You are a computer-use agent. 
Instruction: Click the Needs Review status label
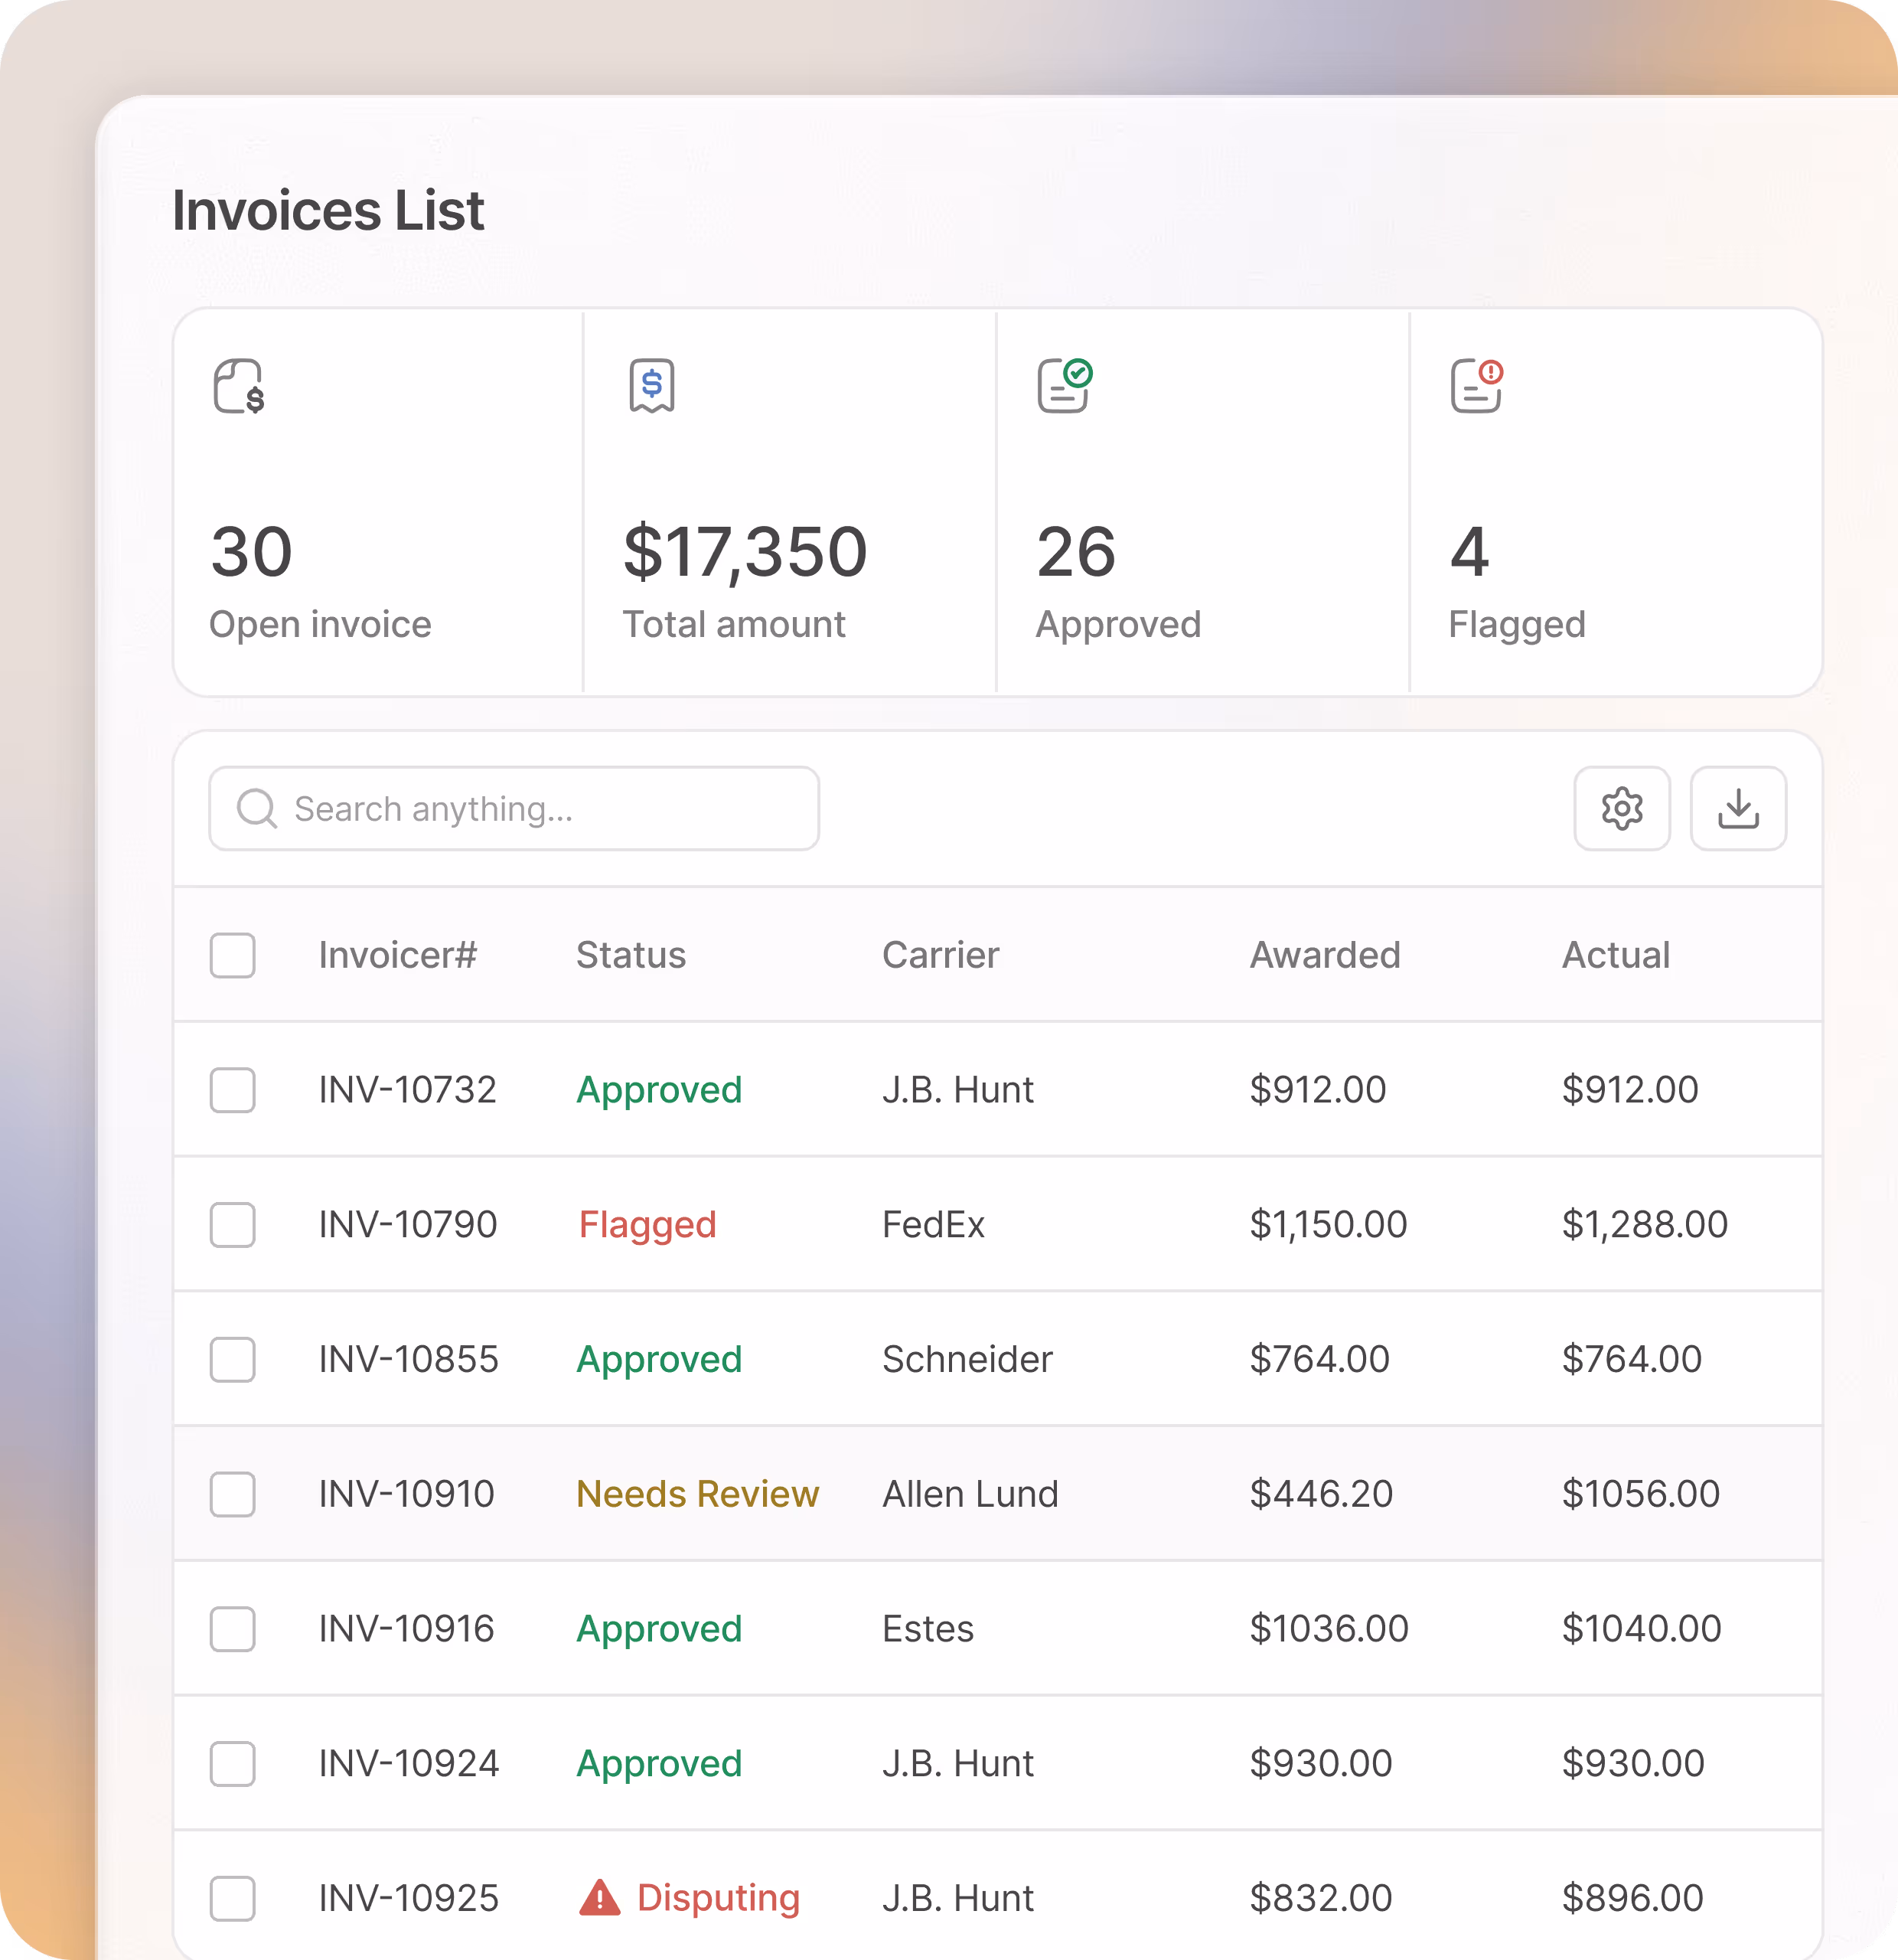point(696,1493)
